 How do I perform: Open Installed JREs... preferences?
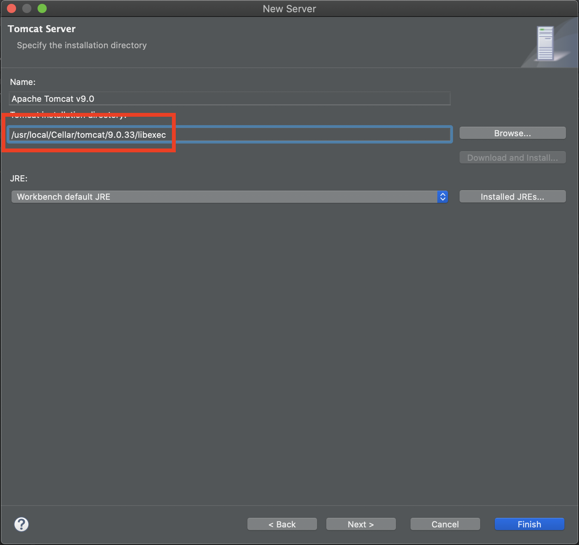tap(512, 197)
